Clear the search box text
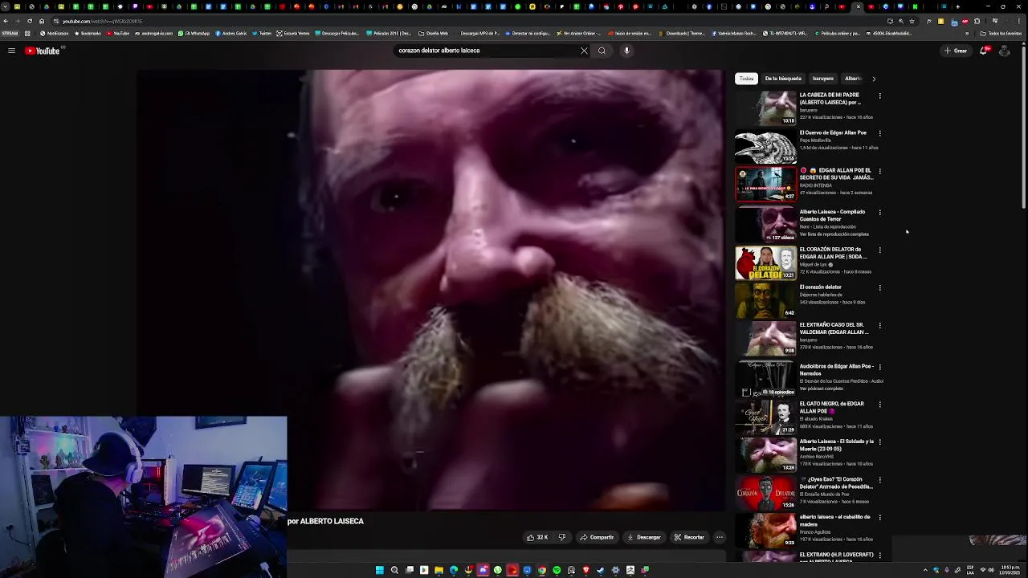The image size is (1028, 578). 584,51
